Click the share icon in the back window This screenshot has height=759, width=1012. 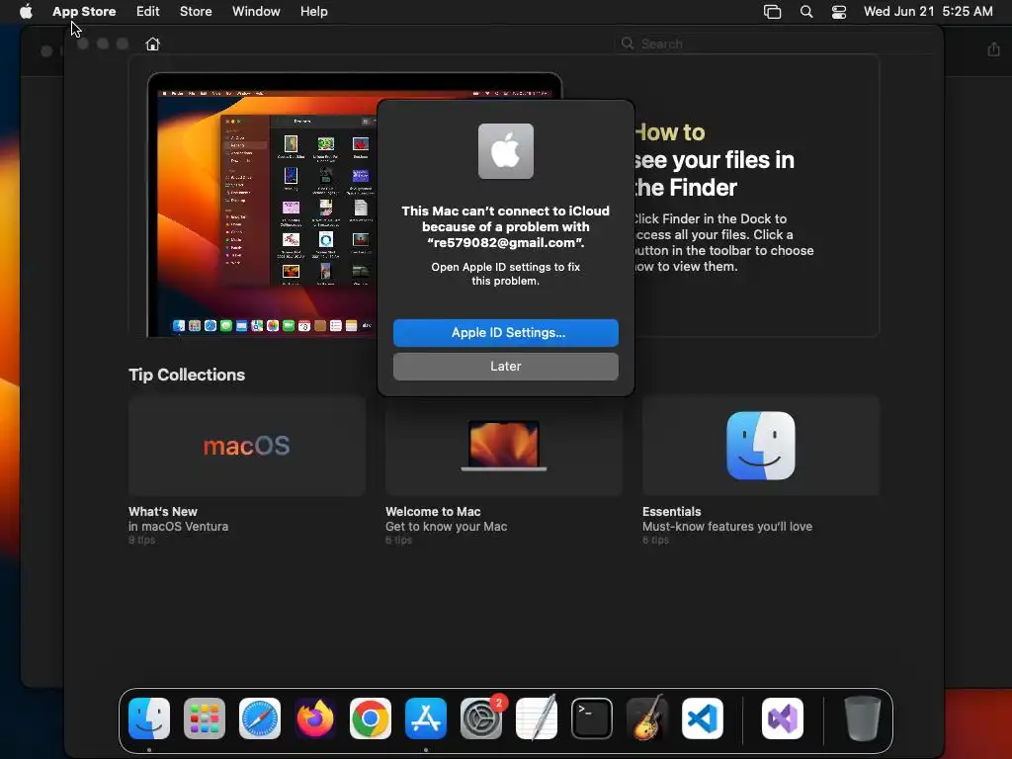pos(993,49)
